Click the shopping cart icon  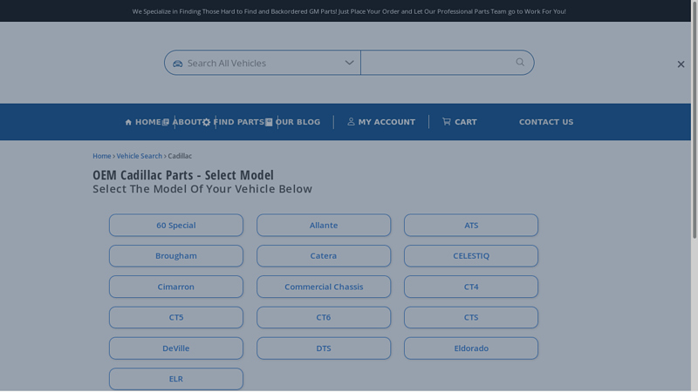pos(446,122)
